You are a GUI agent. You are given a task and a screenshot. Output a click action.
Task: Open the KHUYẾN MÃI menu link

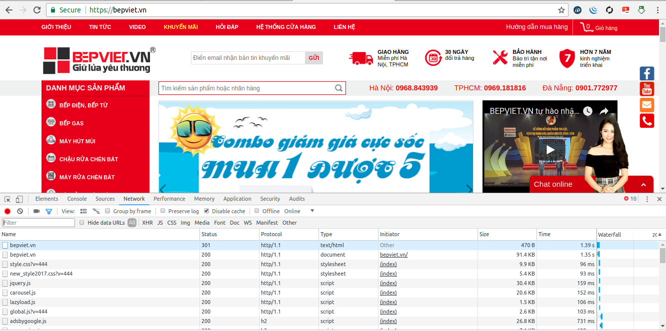point(181,27)
